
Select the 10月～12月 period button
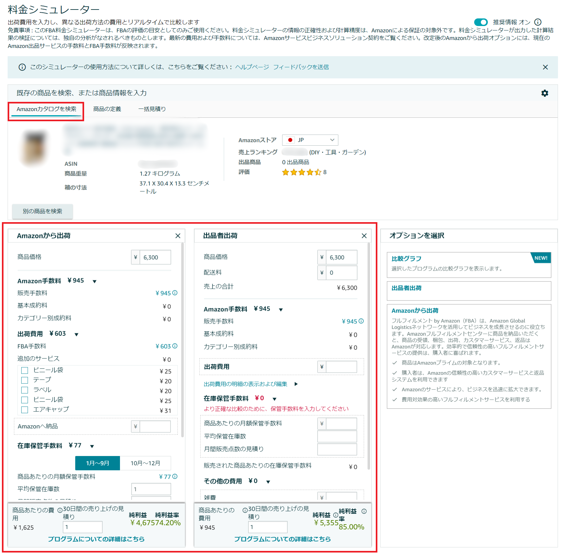[x=145, y=463]
